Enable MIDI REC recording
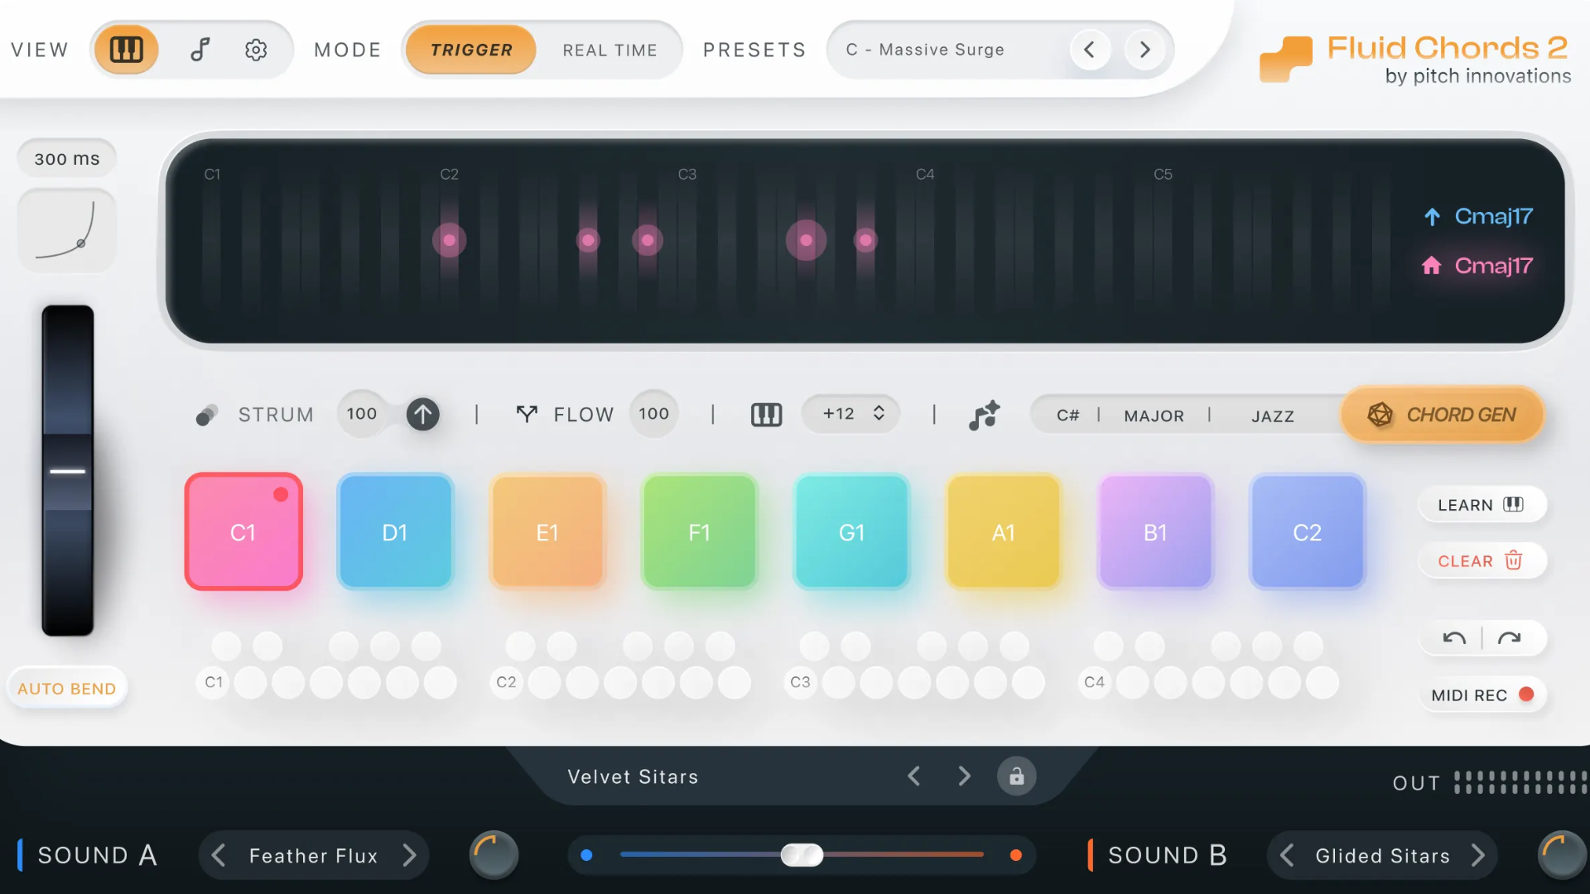Screen dimensions: 1590x894 [1482, 695]
